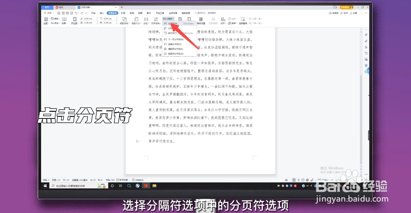Viewport: 411px width, 213px height.
Task: Click the pencil icon in right sidebar
Action: pos(366,41)
